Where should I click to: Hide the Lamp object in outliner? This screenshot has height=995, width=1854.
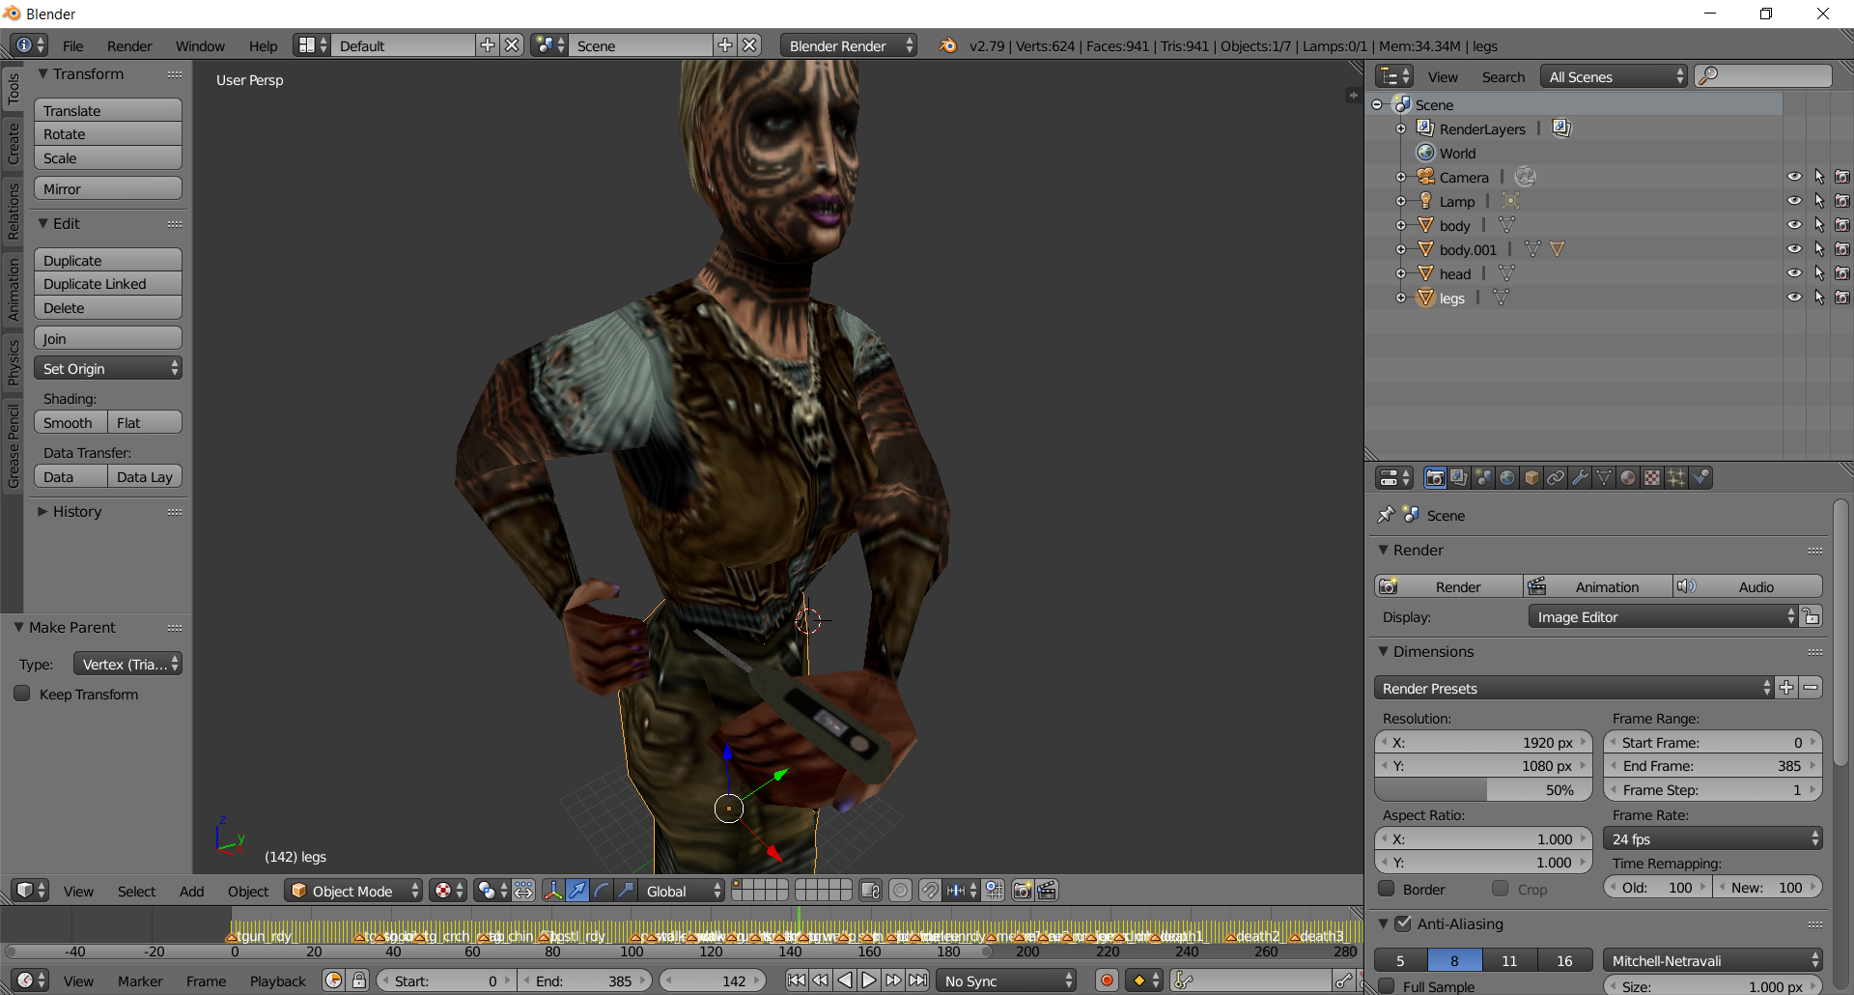(1794, 201)
